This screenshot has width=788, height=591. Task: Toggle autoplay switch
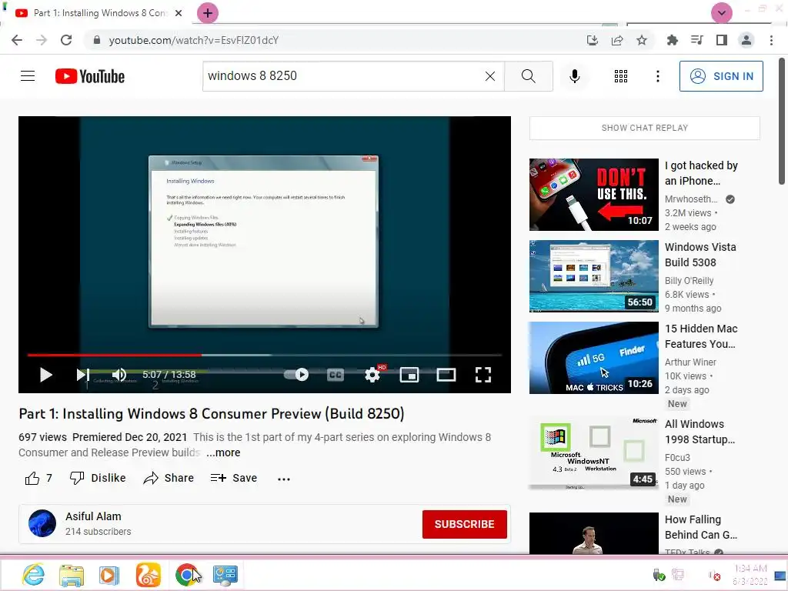[x=296, y=375]
